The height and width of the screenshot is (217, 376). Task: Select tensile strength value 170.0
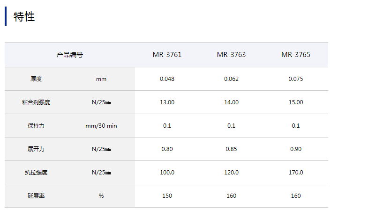296,172
